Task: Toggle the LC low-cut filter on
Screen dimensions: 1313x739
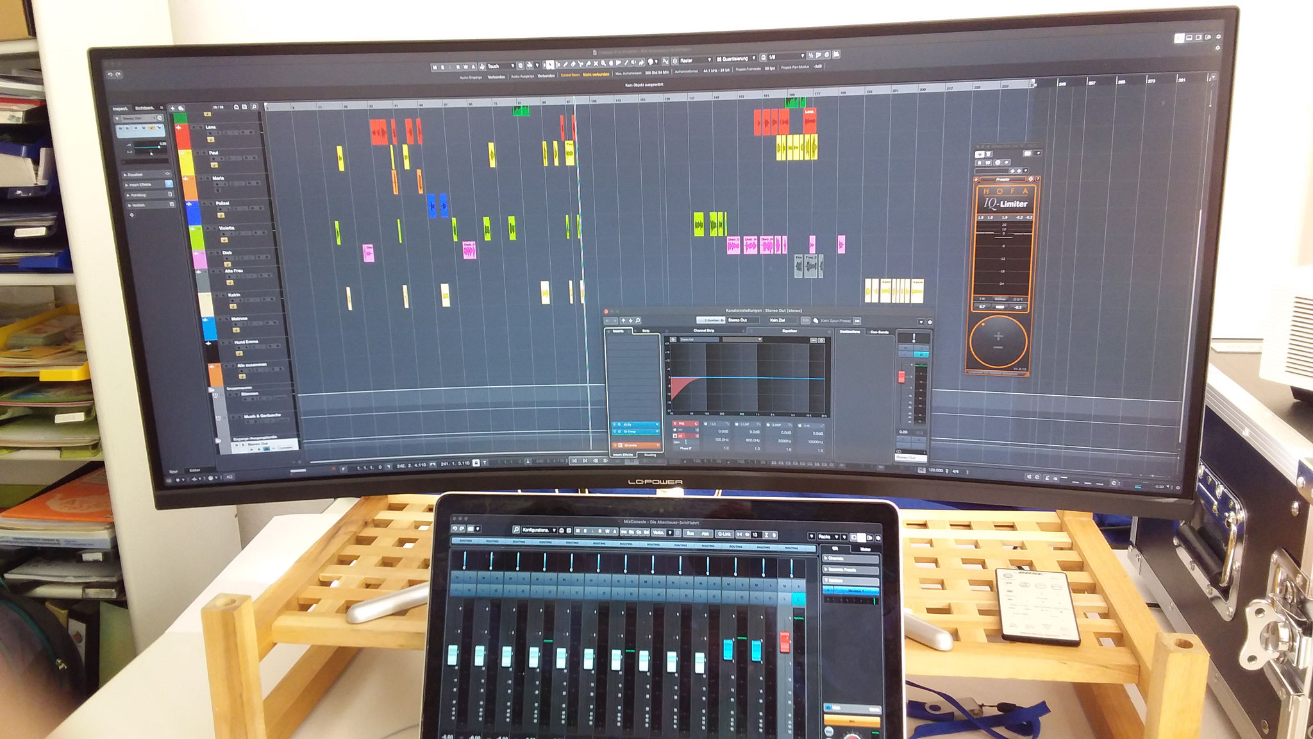Action: click(674, 436)
